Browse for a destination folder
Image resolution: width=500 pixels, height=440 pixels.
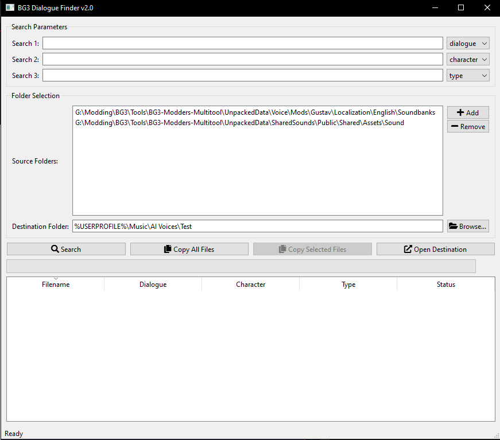[468, 226]
